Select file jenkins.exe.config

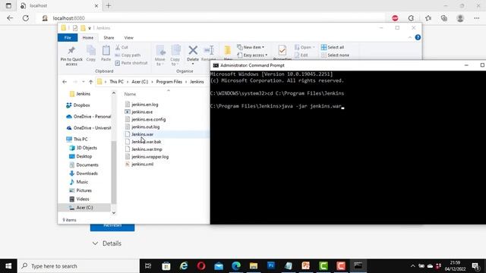click(x=149, y=120)
